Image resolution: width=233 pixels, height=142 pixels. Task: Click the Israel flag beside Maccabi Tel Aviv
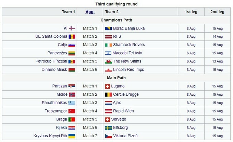point(108,53)
